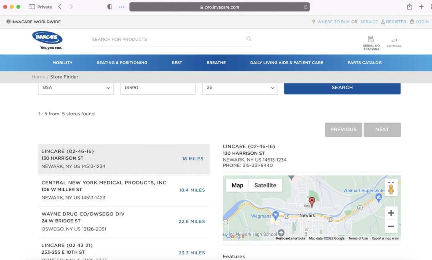
Task: Click the zip code field containing 14590
Action: [x=158, y=88]
